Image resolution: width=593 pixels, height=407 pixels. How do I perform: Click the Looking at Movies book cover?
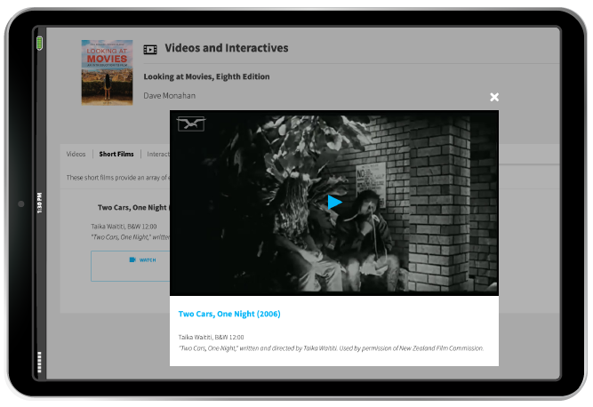[x=107, y=72]
